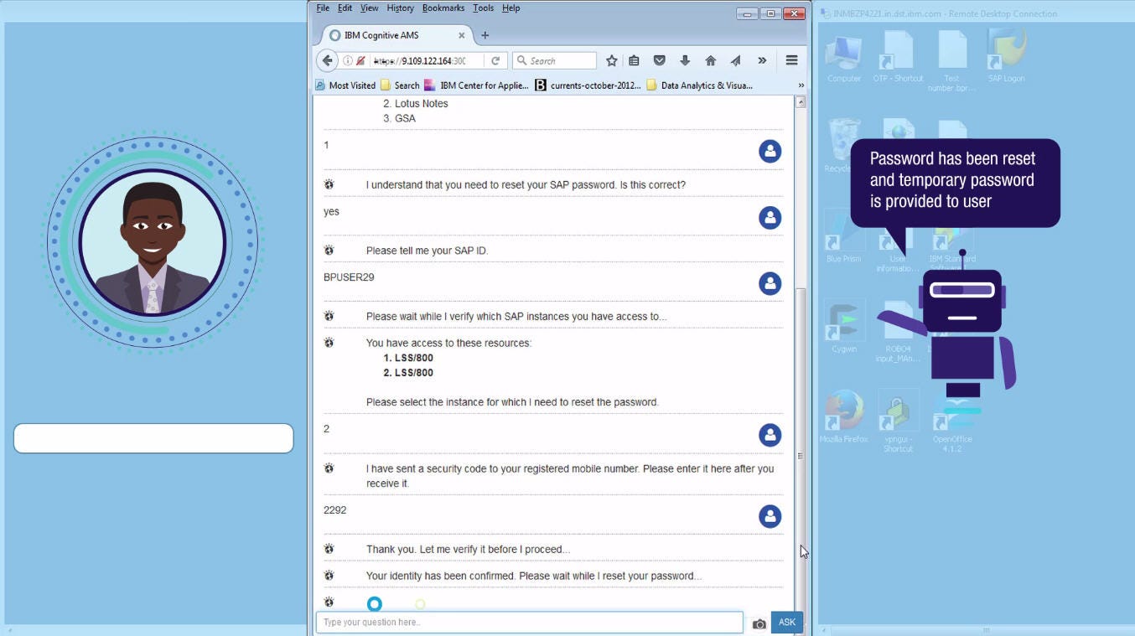Screen dimensions: 1135x636
Task: Toggle the connection info icon in address bar
Action: point(346,60)
